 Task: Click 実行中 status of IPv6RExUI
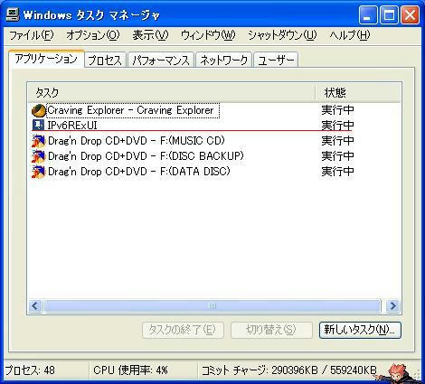337,126
